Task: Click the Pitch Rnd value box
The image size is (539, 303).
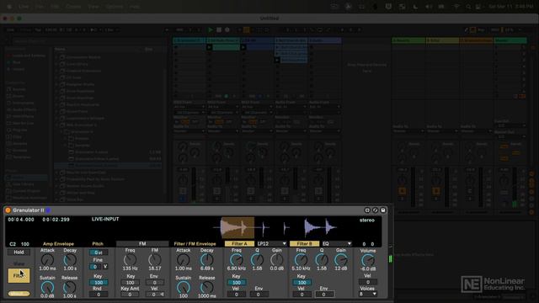Action: (99, 295)
